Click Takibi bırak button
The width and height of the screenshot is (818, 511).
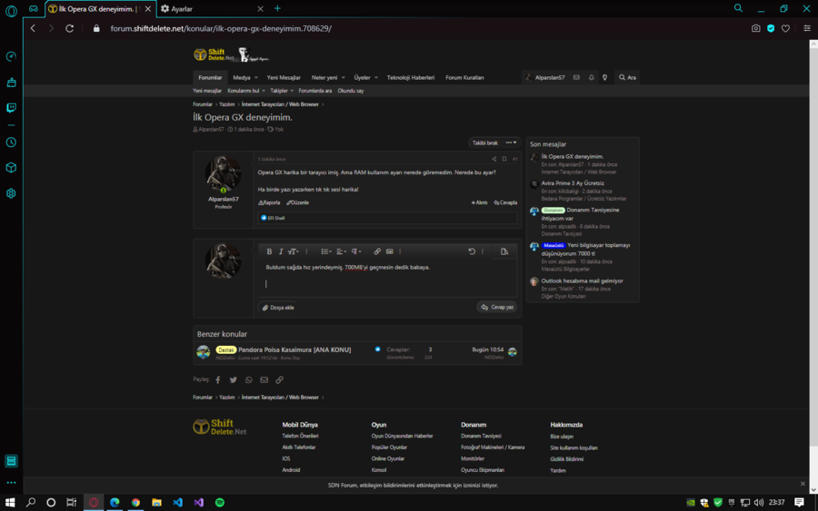(485, 142)
